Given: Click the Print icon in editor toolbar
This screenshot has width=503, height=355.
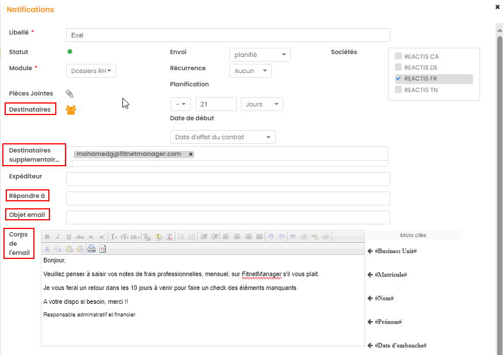Looking at the screenshot, I should coord(91,249).
